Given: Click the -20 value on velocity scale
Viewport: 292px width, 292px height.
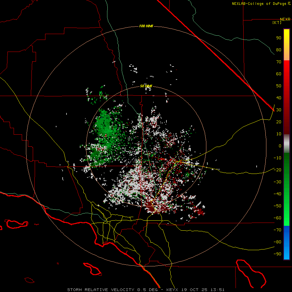Looking at the screenshot, I should [277, 170].
